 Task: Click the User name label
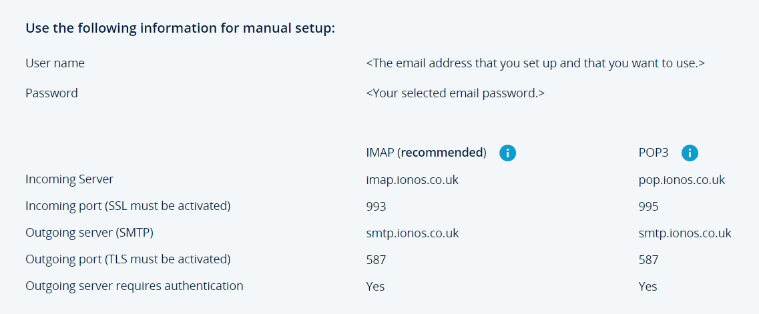(55, 63)
